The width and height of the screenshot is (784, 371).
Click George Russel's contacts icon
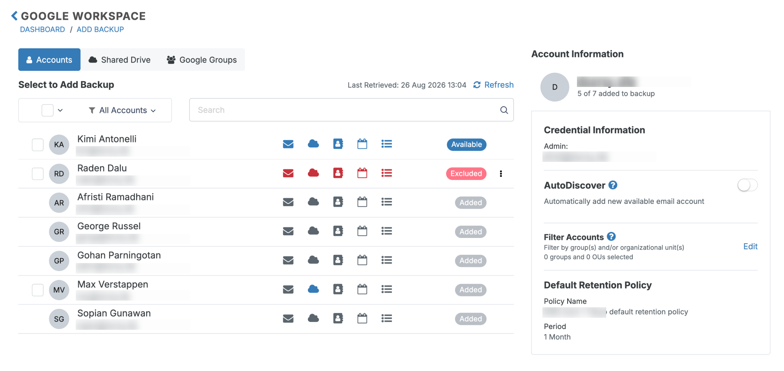pos(338,231)
